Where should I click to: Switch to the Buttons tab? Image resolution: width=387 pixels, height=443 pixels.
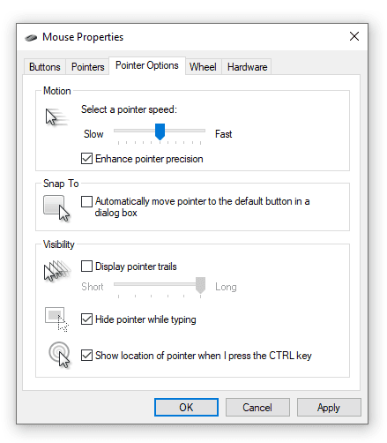click(45, 67)
